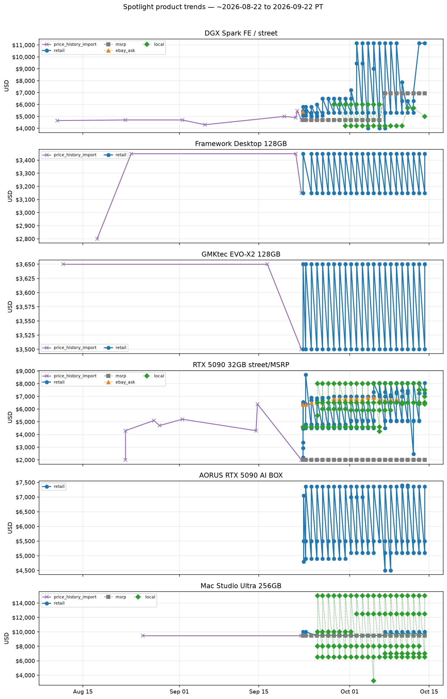Click price_history_import legend entry in Framework Desktop chart
Screen dimensions: 447x699
pyautogui.click(x=69, y=155)
